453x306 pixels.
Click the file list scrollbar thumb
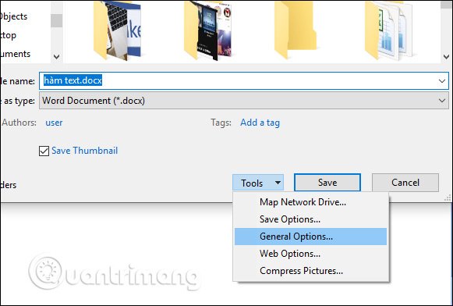(446, 5)
